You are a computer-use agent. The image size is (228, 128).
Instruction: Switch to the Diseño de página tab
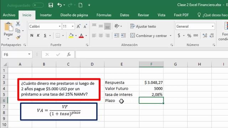coord(74,15)
